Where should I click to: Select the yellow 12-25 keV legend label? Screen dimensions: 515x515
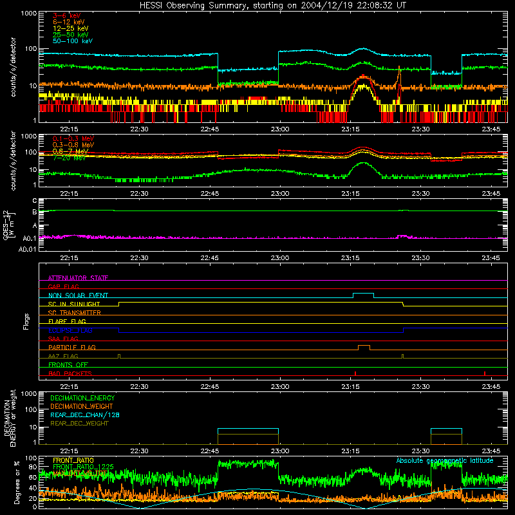point(70,28)
